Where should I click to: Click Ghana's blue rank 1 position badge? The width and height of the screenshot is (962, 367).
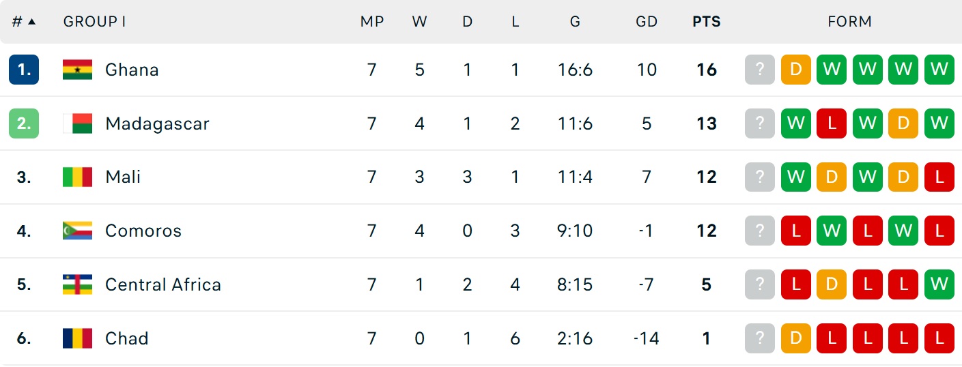coord(24,70)
